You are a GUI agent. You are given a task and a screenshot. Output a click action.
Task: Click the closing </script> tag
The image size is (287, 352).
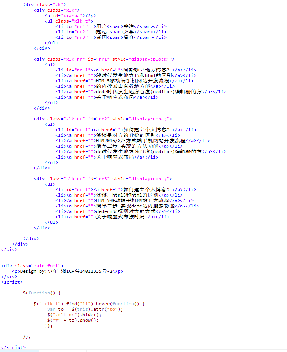(14, 347)
